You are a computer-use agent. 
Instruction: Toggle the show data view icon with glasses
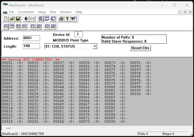click(x=47, y=19)
